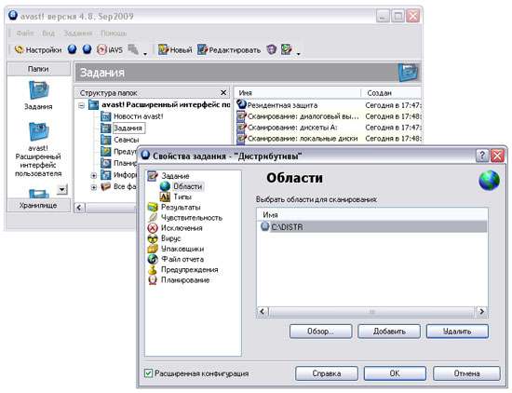Open the Планирование settings page
The image size is (512, 393).
pyautogui.click(x=179, y=280)
